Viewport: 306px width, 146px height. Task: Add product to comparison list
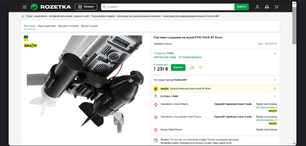[192, 67]
